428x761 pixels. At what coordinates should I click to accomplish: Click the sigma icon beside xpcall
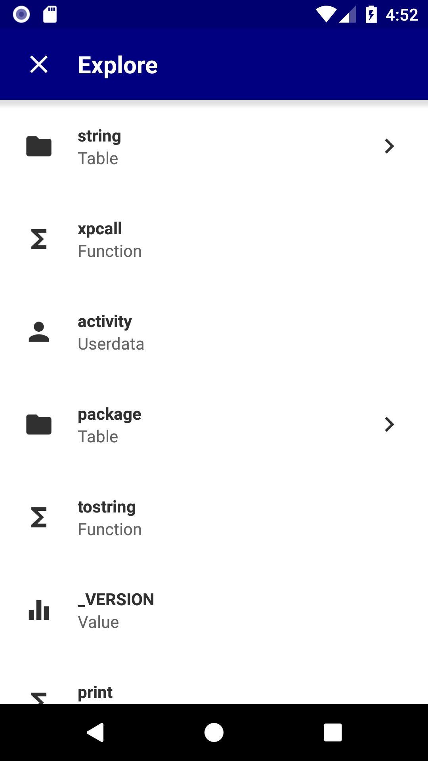39,239
